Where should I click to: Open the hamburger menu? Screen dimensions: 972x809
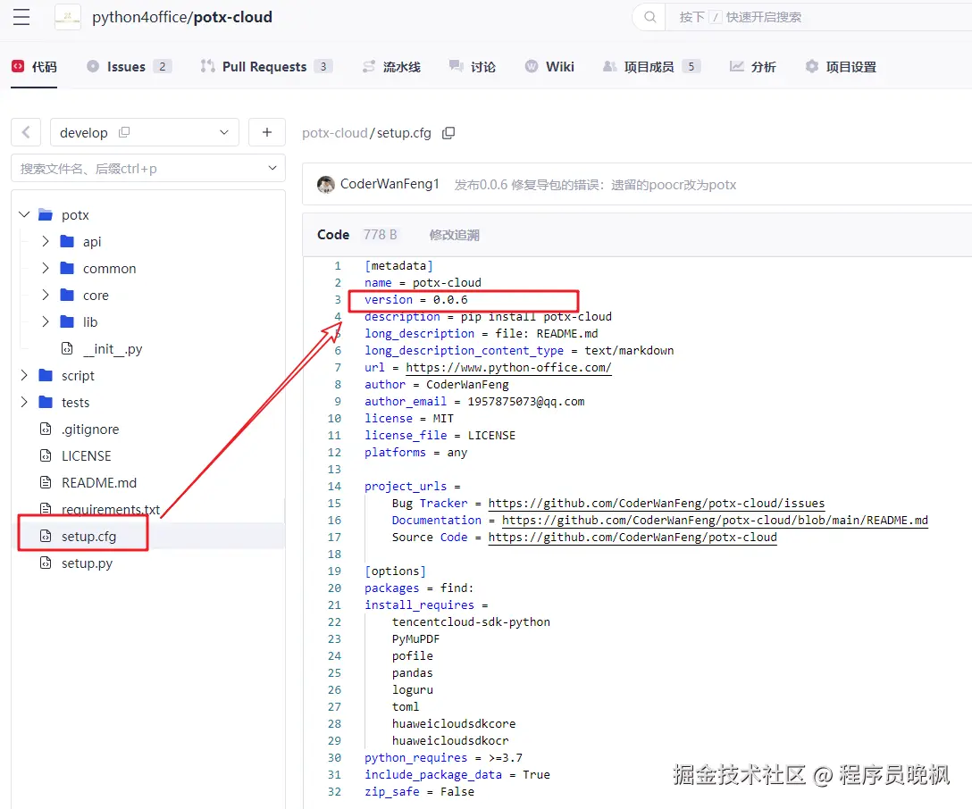pyautogui.click(x=21, y=17)
